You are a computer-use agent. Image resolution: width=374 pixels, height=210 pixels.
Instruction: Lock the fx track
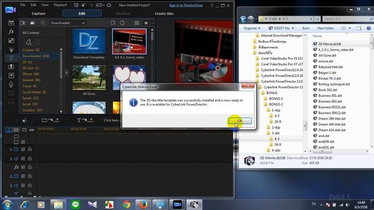pos(30,167)
